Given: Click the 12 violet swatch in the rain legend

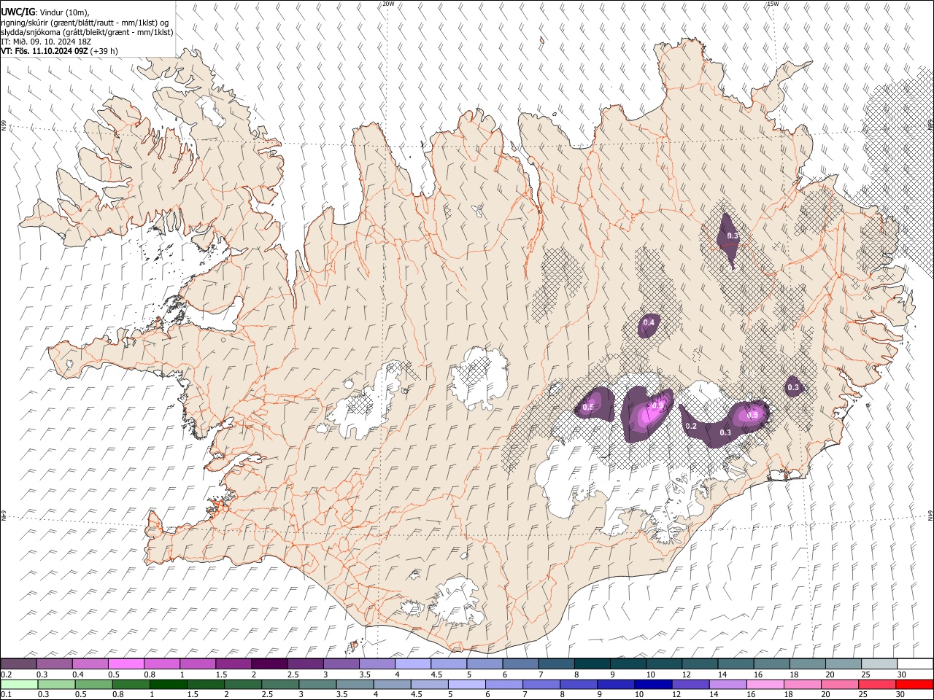Looking at the screenshot, I should 690,684.
